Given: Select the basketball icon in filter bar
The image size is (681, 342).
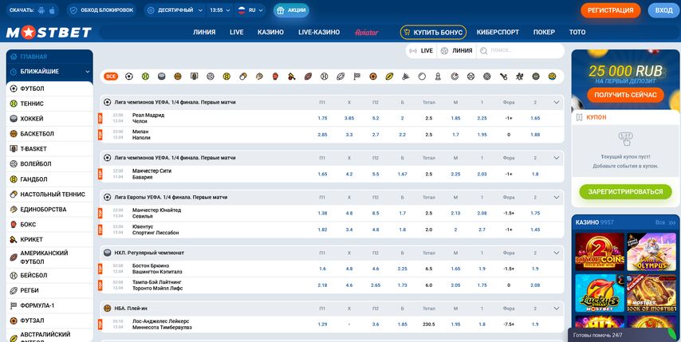Looking at the screenshot, I should [178, 77].
